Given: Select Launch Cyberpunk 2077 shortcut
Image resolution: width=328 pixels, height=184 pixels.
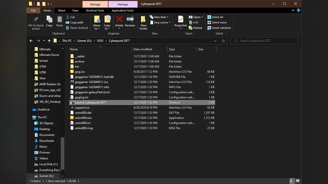Looking at the screenshot, I should pyautogui.click(x=142, y=102).
